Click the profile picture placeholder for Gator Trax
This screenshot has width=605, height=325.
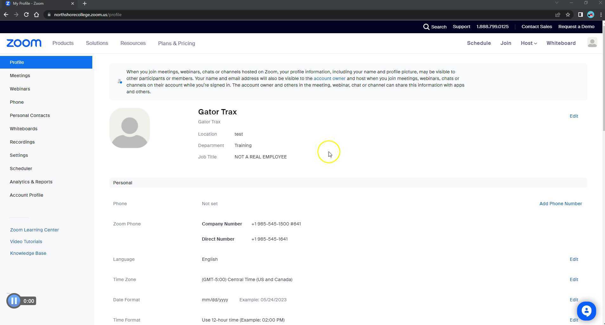tap(129, 128)
